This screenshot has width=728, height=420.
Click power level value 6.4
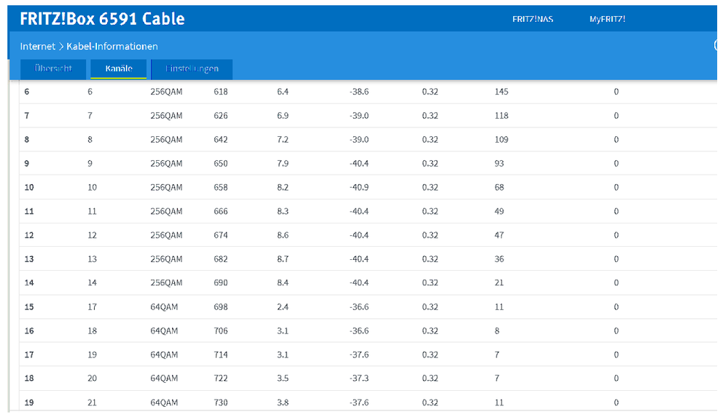click(x=283, y=92)
